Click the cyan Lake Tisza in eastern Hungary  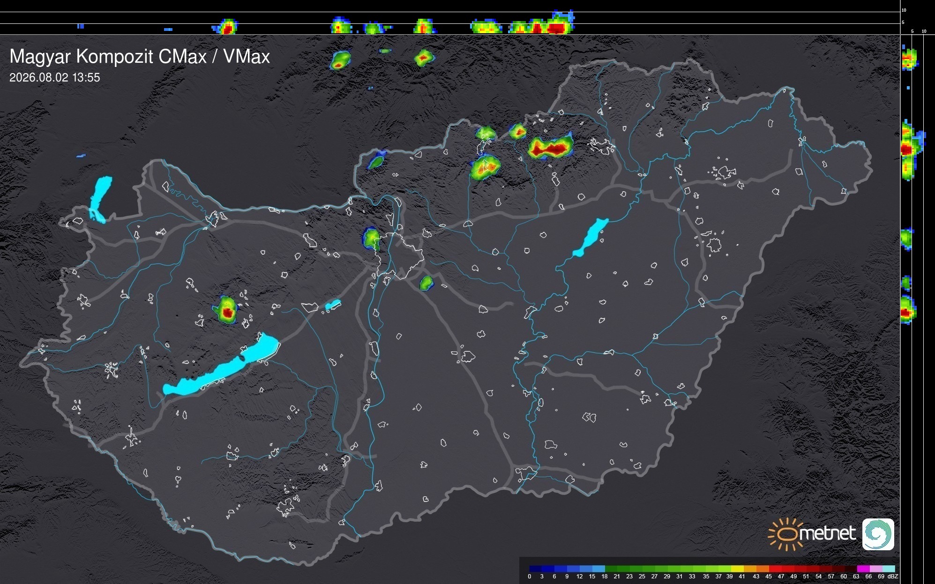point(590,237)
